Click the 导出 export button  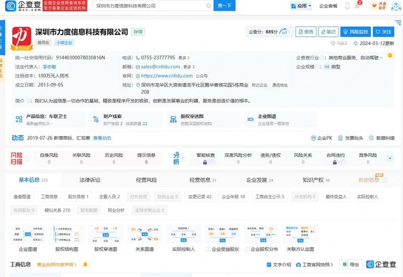coord(351,264)
